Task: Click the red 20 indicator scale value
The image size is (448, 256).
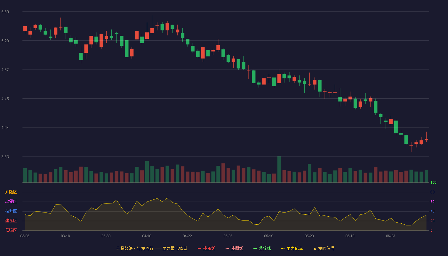Action: point(433,221)
